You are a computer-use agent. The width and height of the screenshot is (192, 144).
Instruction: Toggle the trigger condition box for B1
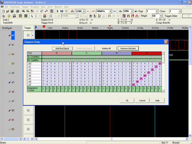pos(28,120)
